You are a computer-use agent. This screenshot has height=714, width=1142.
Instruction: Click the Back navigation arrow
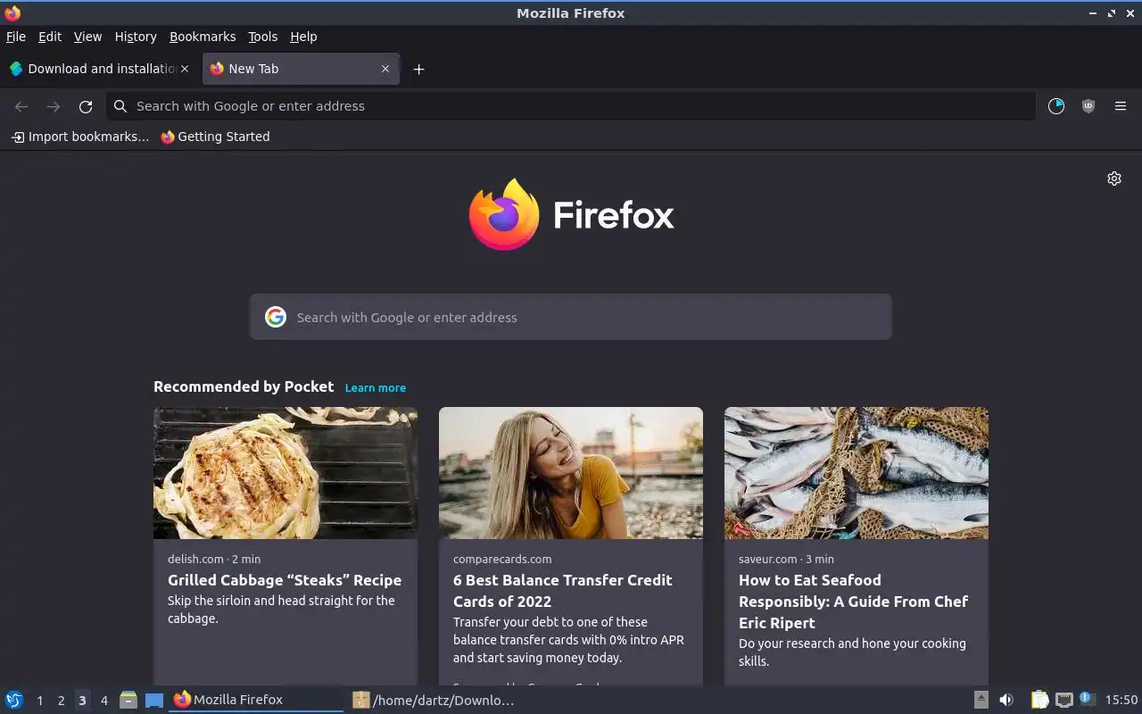(21, 106)
